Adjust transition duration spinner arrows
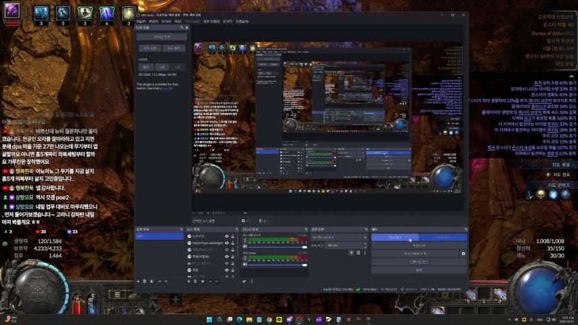The width and height of the screenshot is (578, 325). (365, 245)
